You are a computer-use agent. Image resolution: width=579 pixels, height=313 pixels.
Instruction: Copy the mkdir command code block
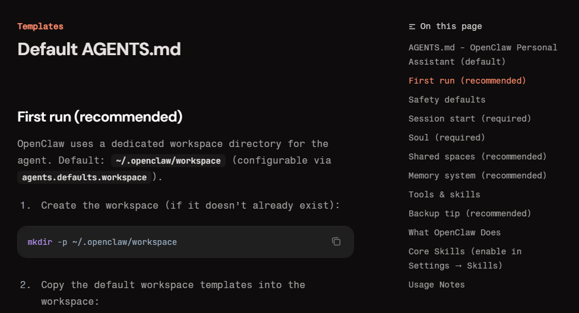pos(336,241)
